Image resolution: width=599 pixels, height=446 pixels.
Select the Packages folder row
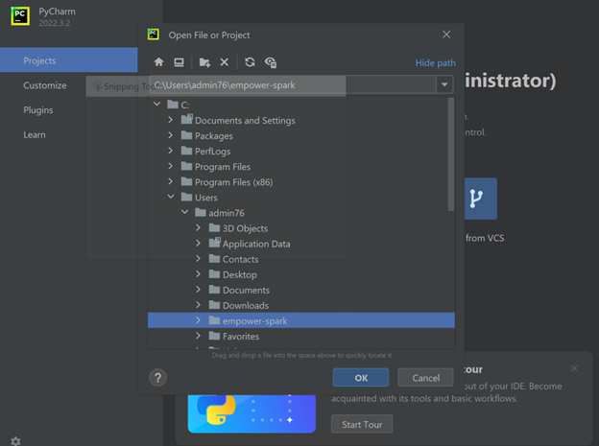301,135
